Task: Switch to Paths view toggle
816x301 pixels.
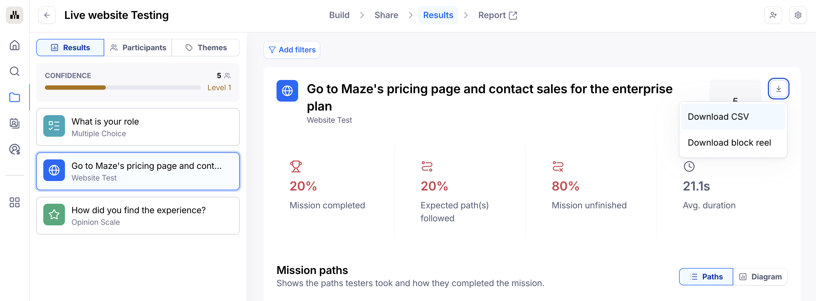Action: 706,277
